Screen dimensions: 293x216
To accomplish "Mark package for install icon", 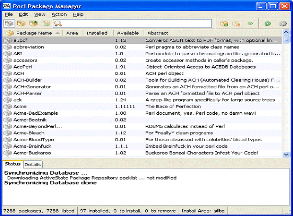I will click(224, 24).
